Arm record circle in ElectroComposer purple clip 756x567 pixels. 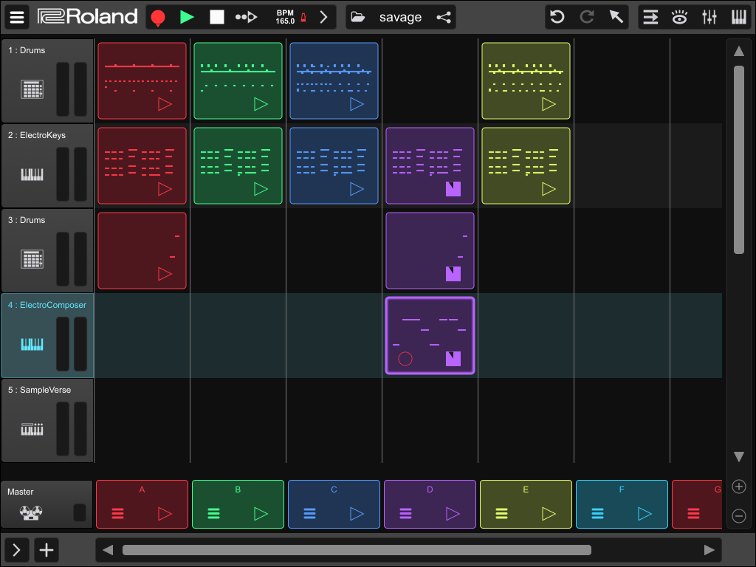coord(405,359)
